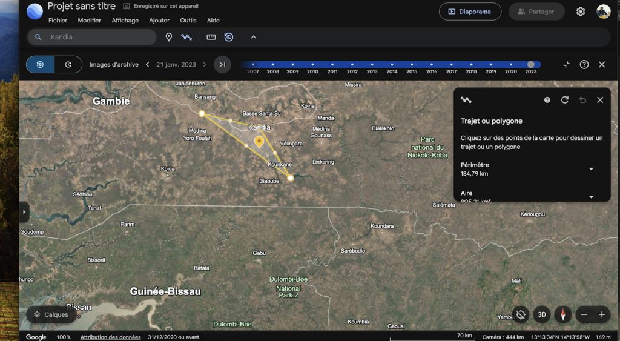The width and height of the screenshot is (620, 341).
Task: Rename the Projet sans titre title
Action: 82,6
